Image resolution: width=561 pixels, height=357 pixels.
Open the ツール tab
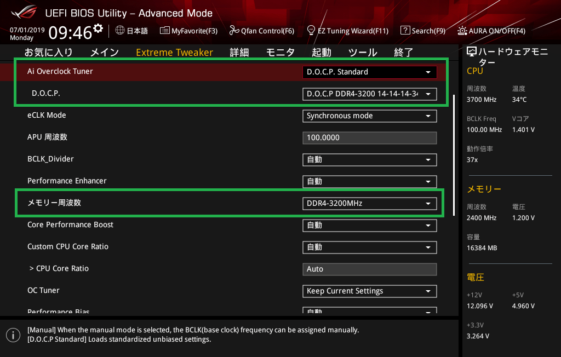tap(363, 52)
